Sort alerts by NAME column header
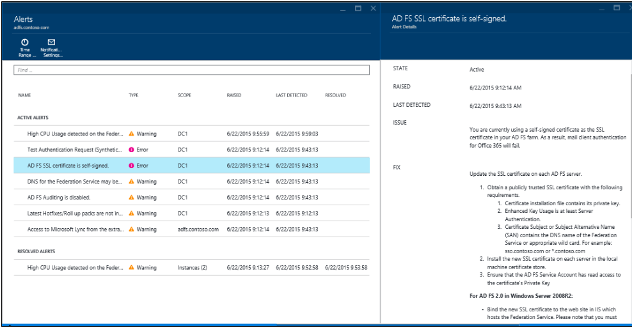632x328 pixels. [24, 95]
